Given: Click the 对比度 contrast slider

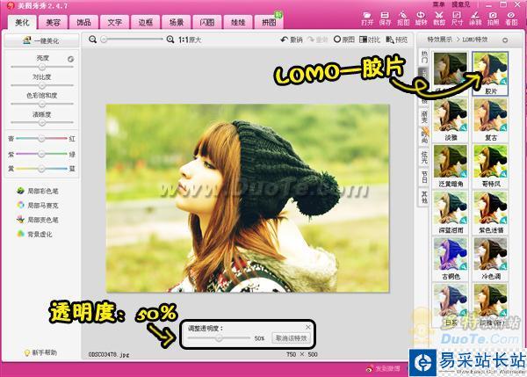Looking at the screenshot, I should [x=42, y=85].
